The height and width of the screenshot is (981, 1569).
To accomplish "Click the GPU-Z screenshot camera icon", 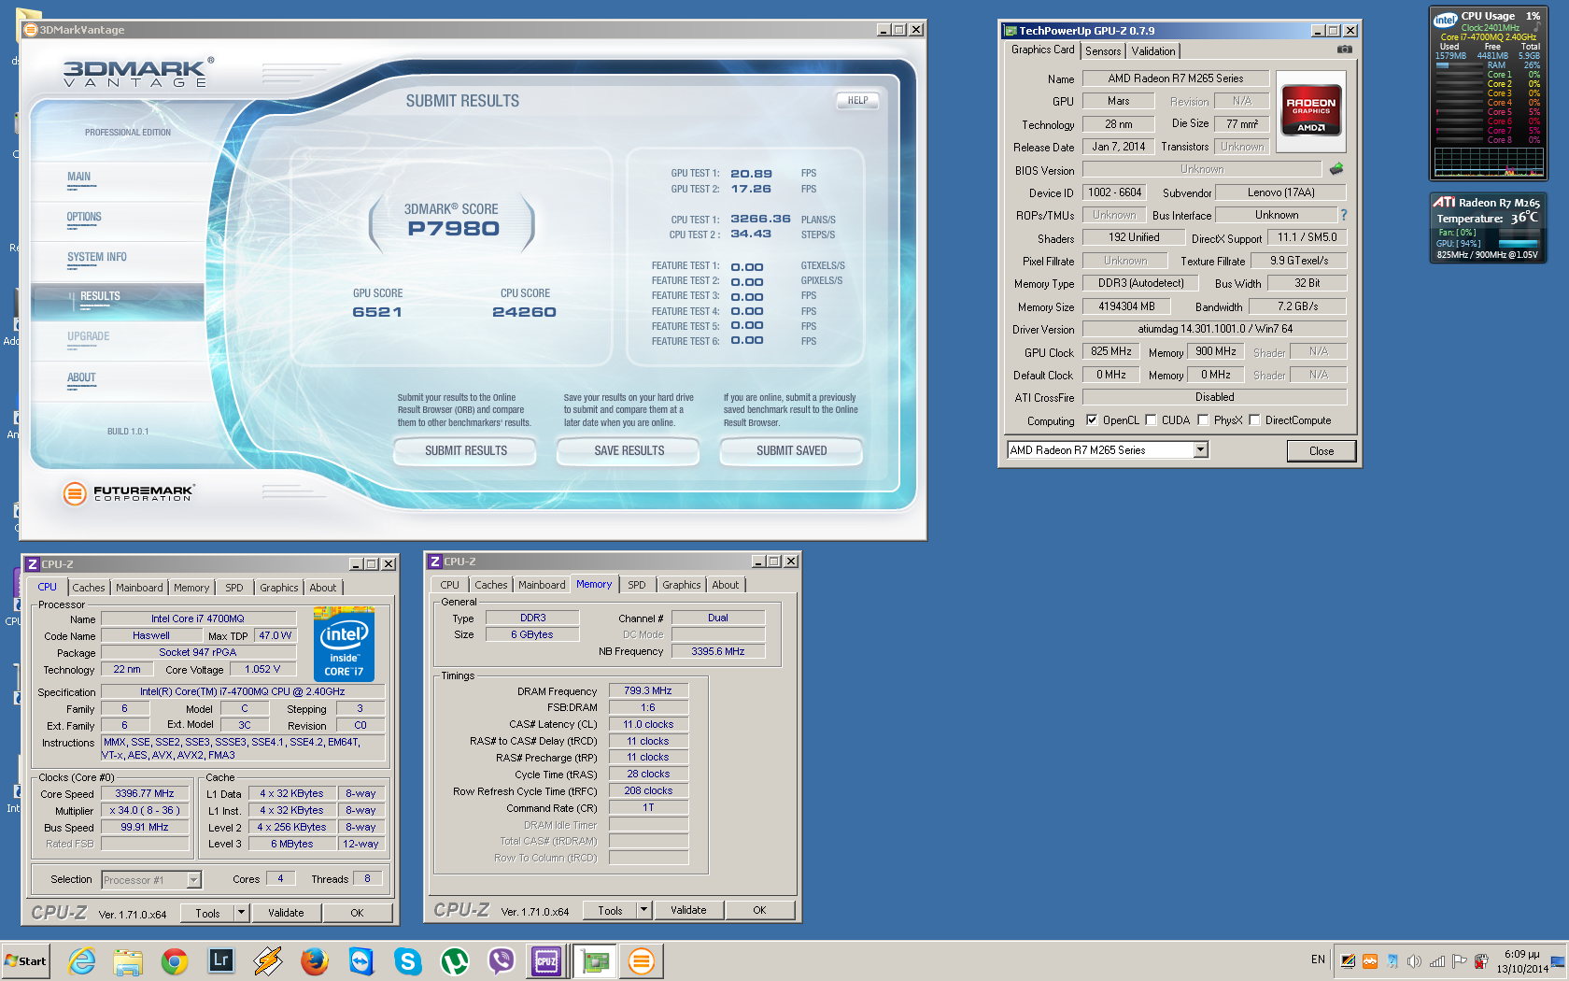I will tap(1344, 50).
